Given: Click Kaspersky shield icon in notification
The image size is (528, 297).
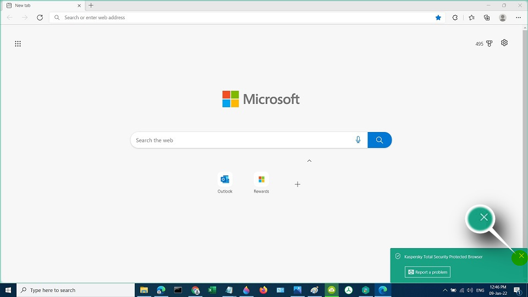Looking at the screenshot, I should coord(398,256).
